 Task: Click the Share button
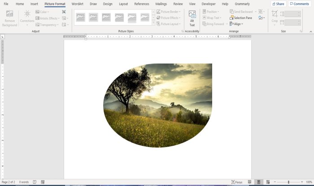click(279, 4)
